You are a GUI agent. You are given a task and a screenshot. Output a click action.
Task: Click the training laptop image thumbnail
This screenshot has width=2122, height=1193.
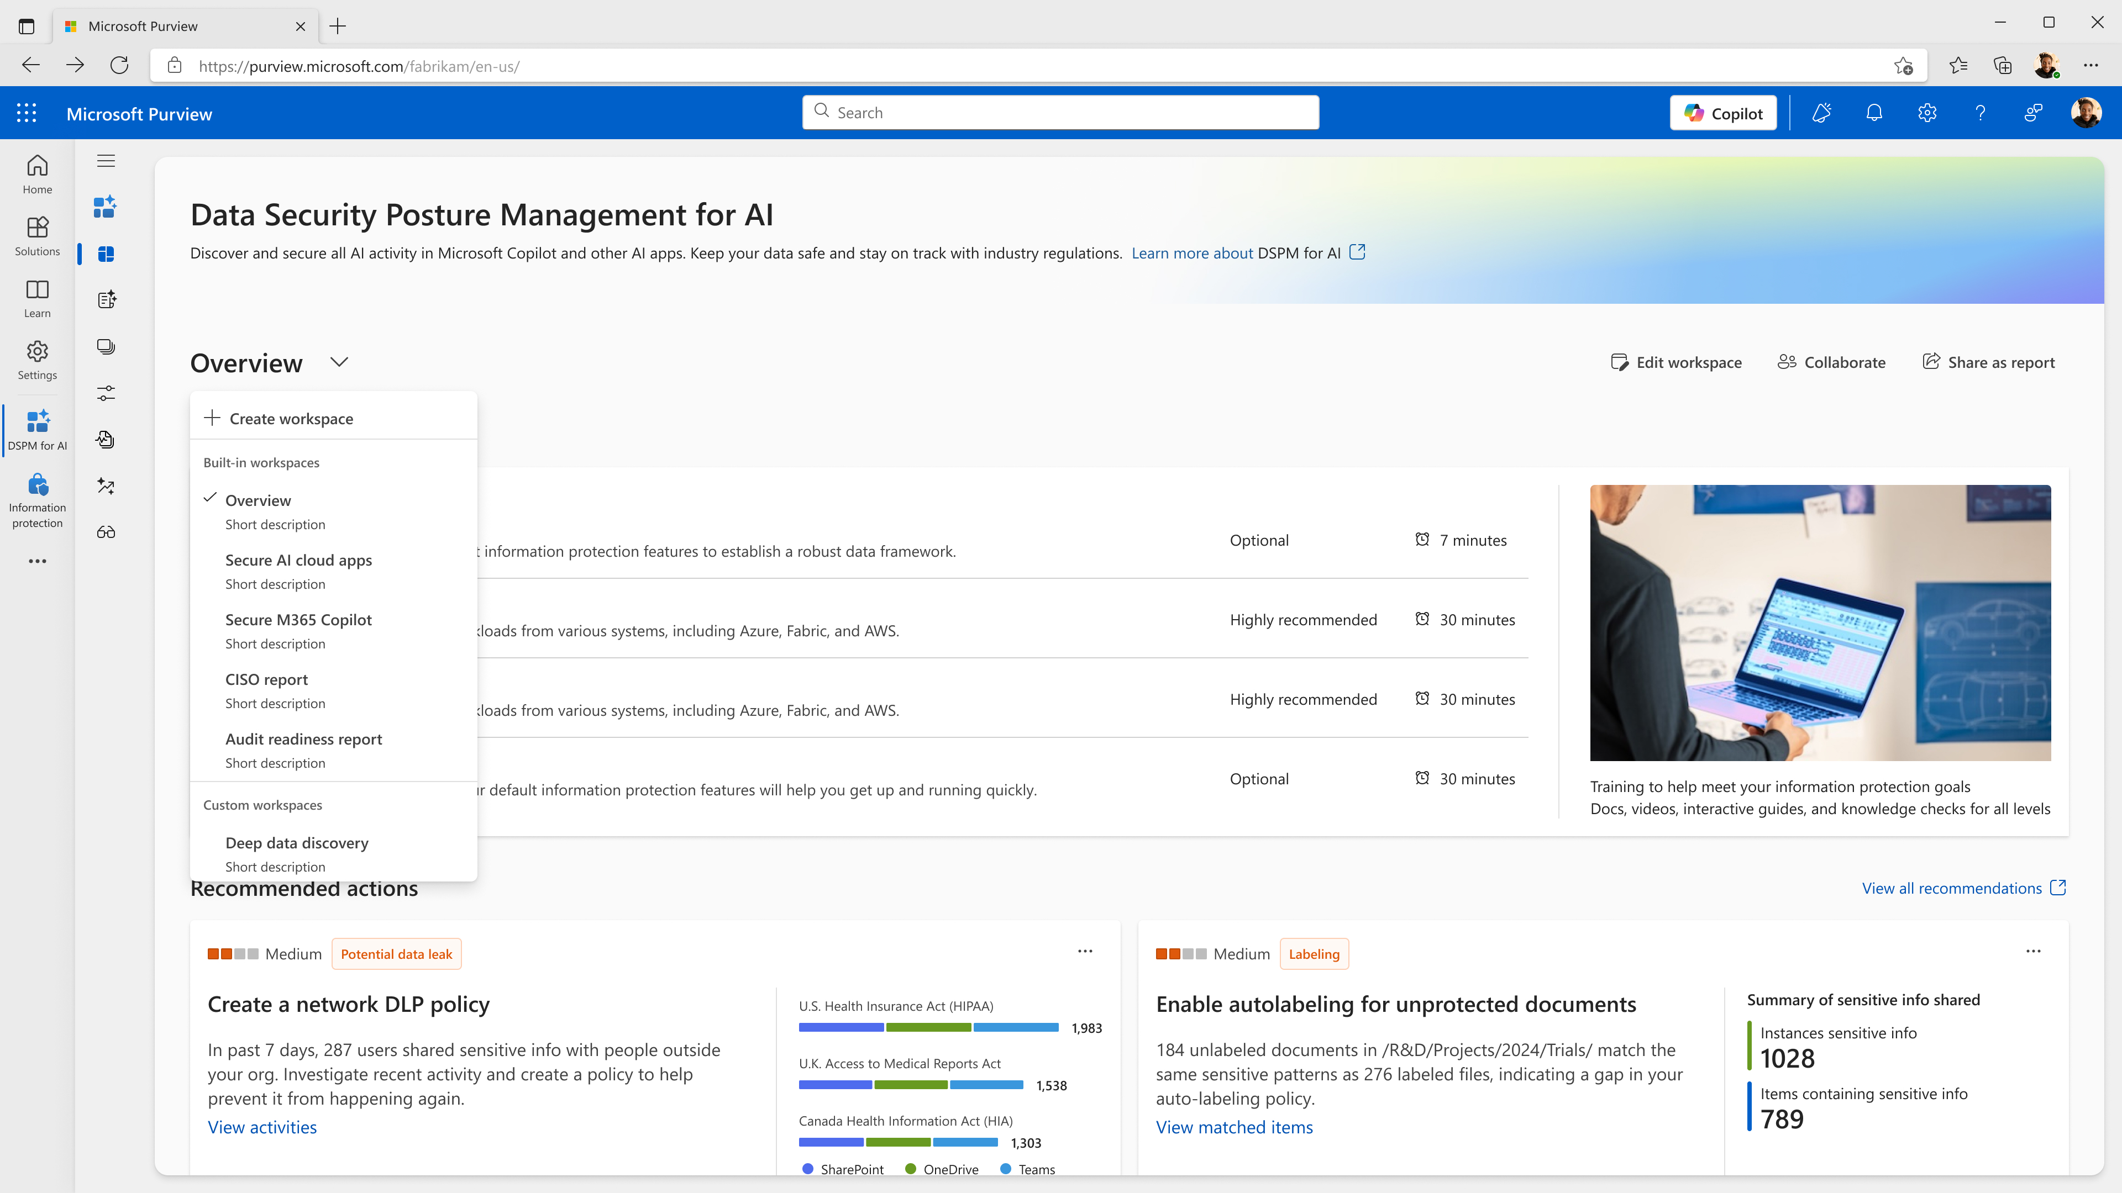(x=1820, y=622)
